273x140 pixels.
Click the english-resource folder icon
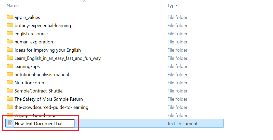coord(10,33)
